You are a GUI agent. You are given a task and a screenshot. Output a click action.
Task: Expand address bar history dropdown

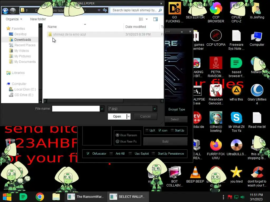tap(99, 10)
